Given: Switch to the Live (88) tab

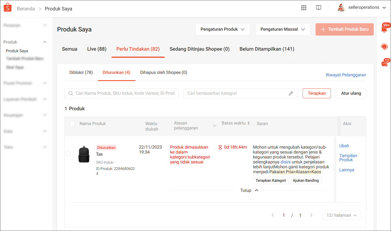Looking at the screenshot, I should point(97,49).
